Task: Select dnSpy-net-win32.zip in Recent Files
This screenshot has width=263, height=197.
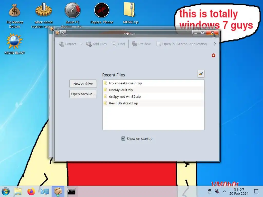Action: tap(154, 96)
